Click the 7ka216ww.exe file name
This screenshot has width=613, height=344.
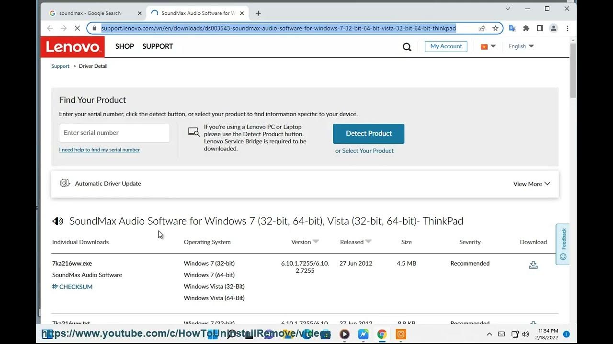pyautogui.click(x=72, y=264)
